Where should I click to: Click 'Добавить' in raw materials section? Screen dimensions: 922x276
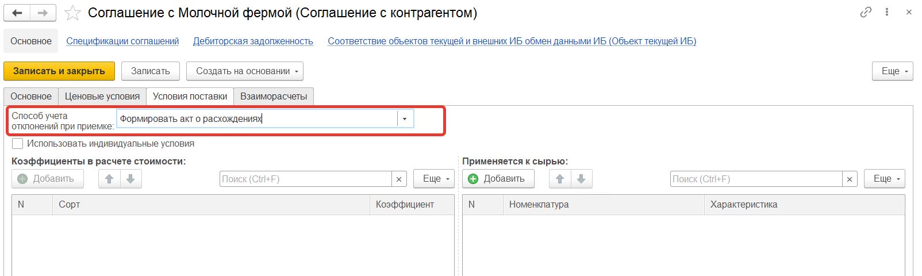(498, 179)
